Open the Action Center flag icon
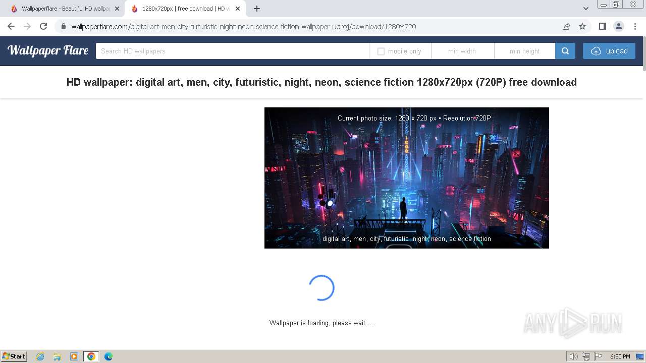 tap(598, 356)
